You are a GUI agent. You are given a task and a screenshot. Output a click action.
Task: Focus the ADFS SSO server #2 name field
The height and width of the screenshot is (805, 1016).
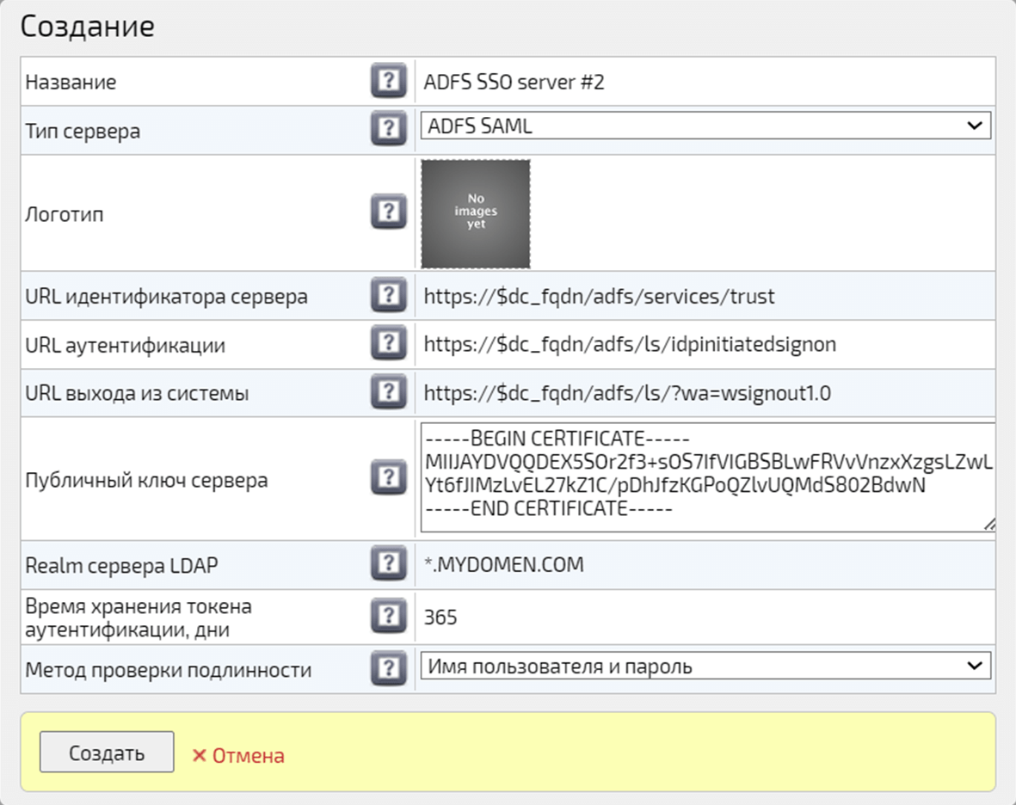(x=704, y=82)
